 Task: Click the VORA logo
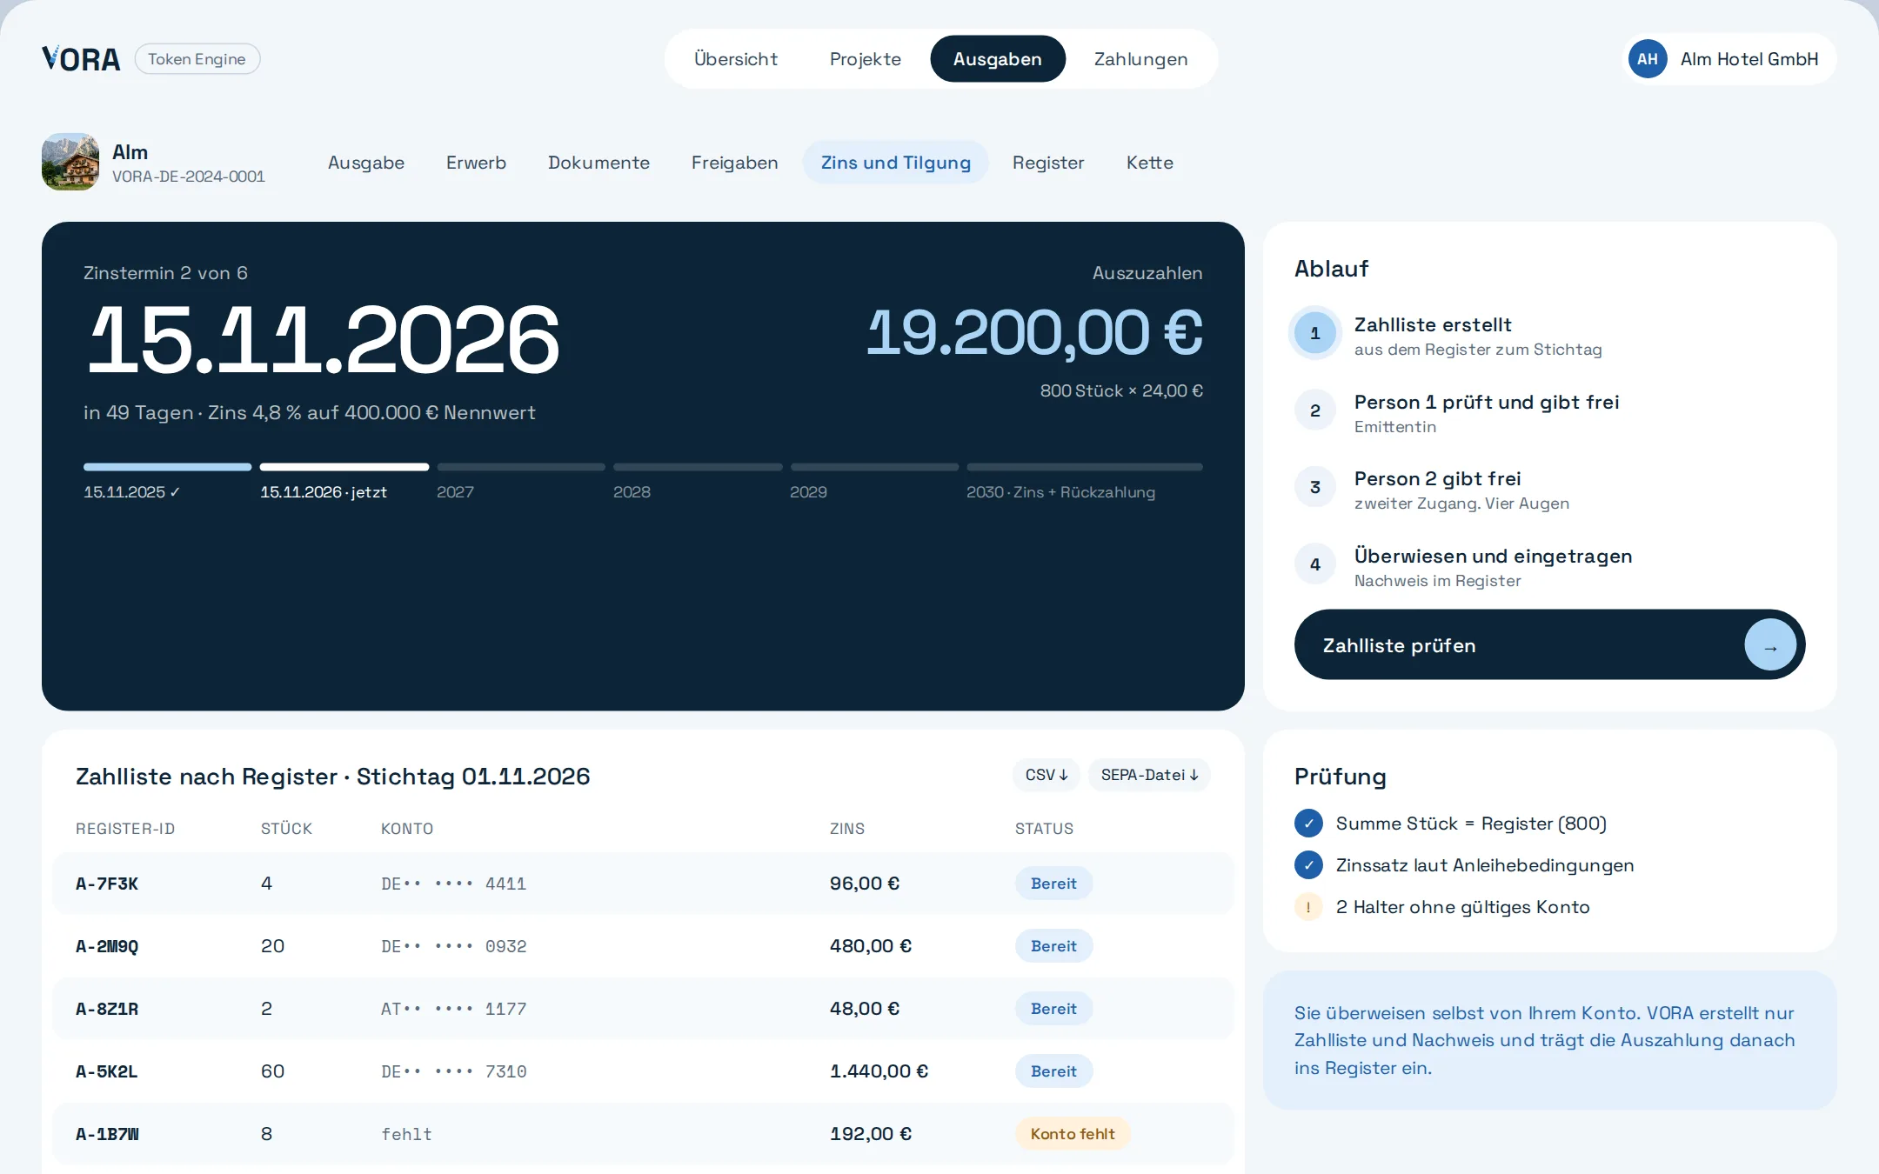(x=81, y=59)
